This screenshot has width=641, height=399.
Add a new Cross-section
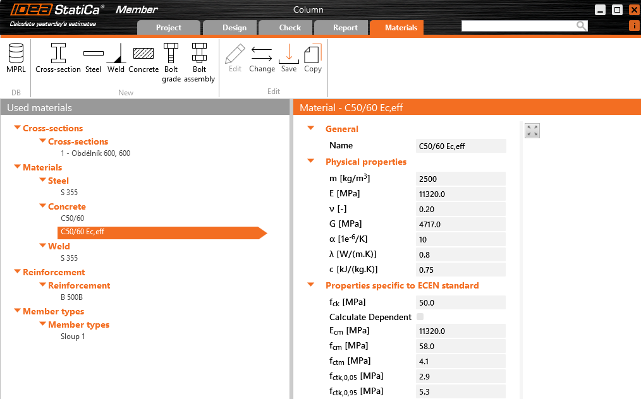[x=58, y=58]
